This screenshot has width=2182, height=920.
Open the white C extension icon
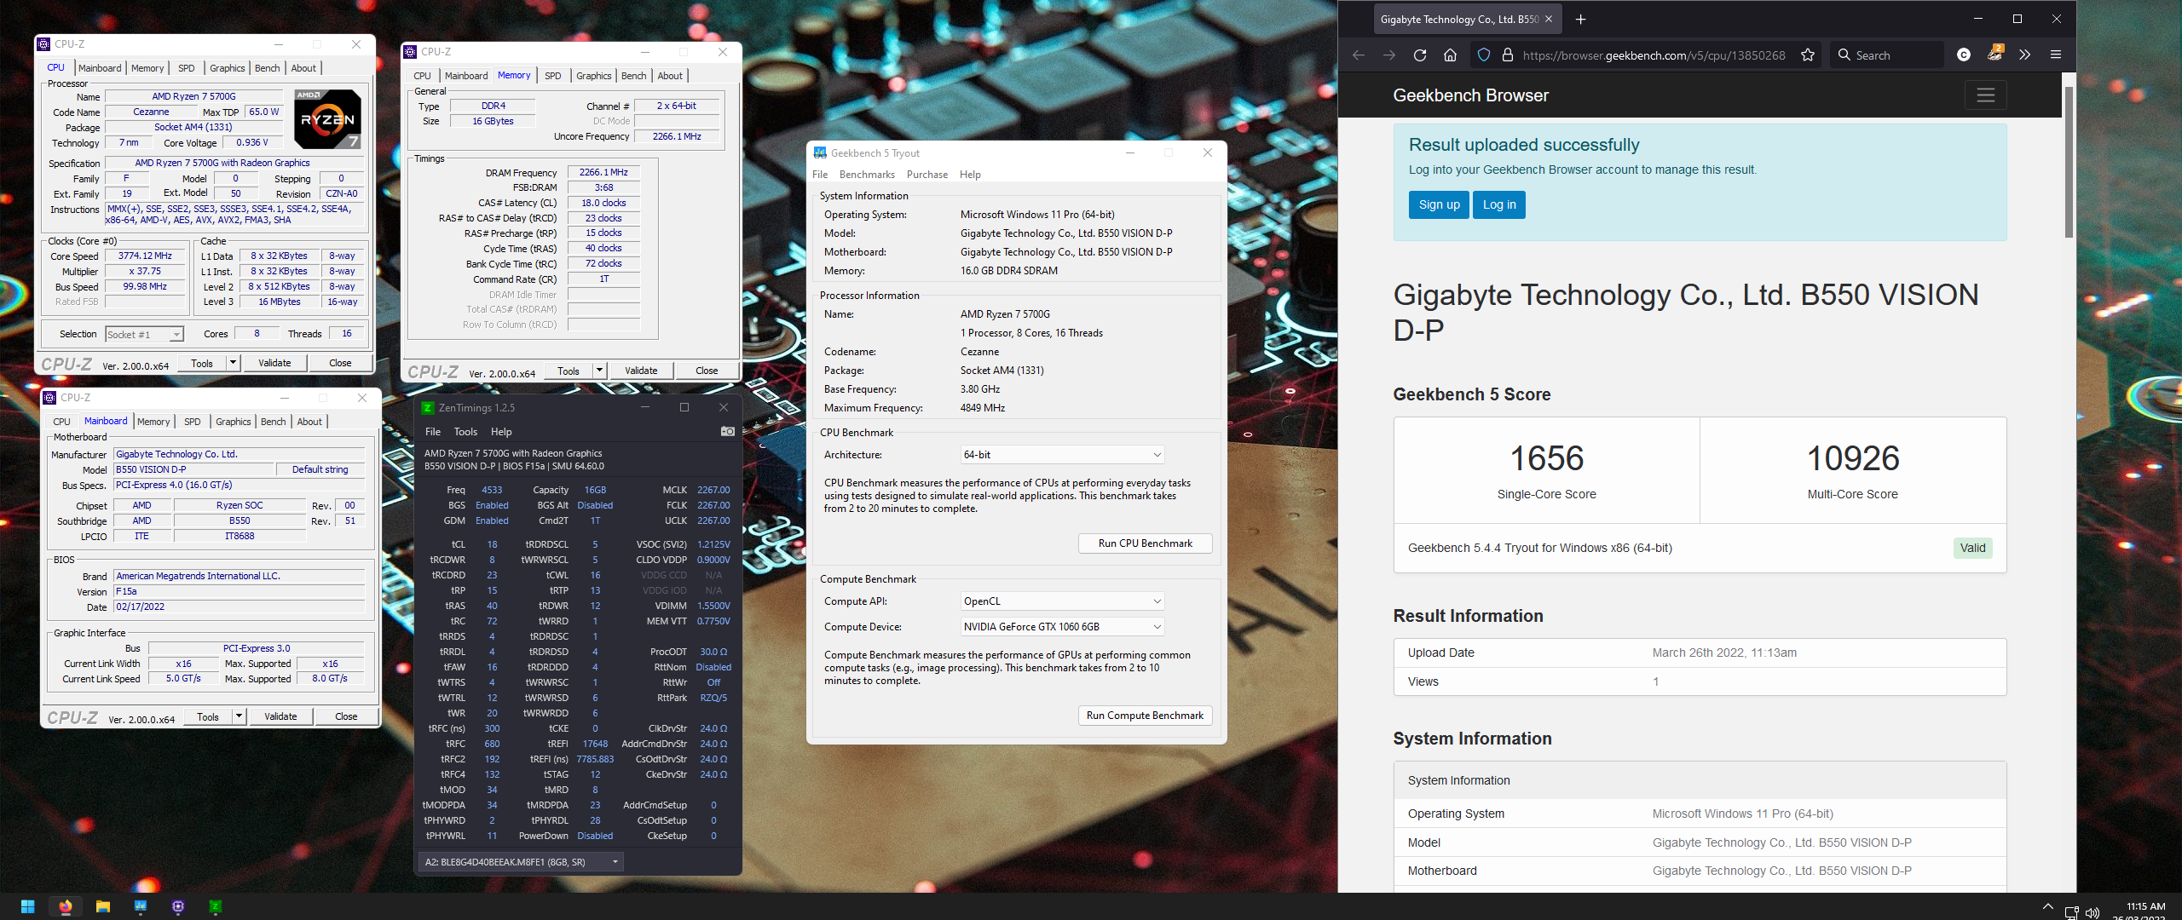click(x=1964, y=55)
